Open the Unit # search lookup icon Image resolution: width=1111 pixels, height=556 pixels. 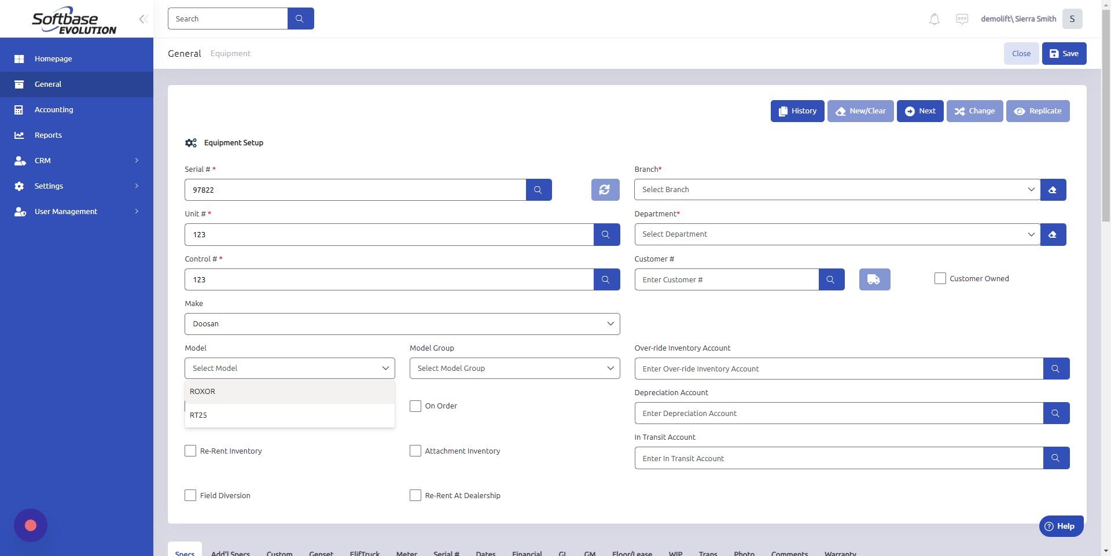pos(606,234)
